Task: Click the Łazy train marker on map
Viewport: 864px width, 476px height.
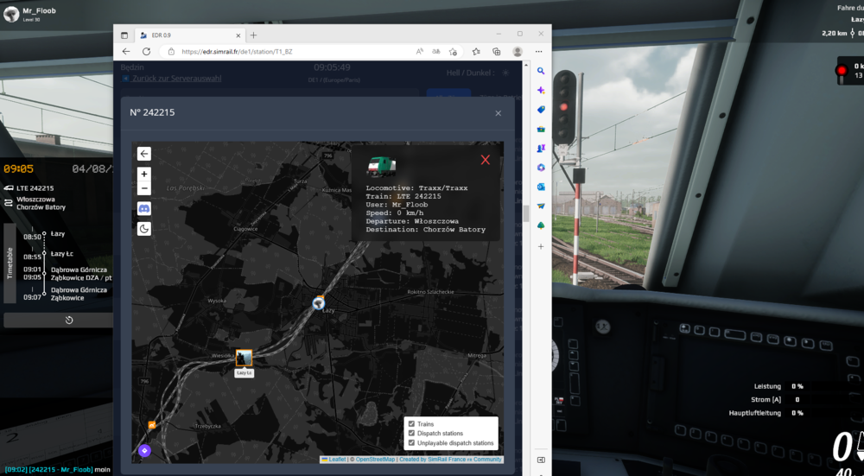Action: tap(319, 303)
